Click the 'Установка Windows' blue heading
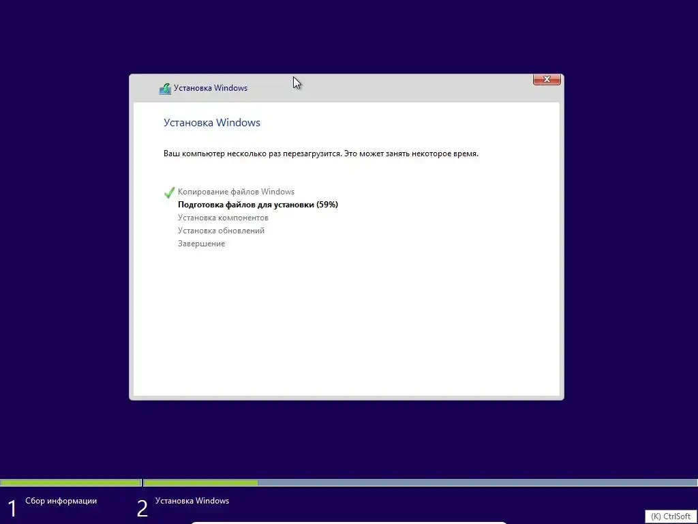This screenshot has width=698, height=524. click(212, 123)
